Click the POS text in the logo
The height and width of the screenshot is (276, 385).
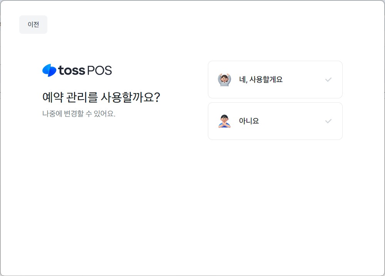(99, 70)
